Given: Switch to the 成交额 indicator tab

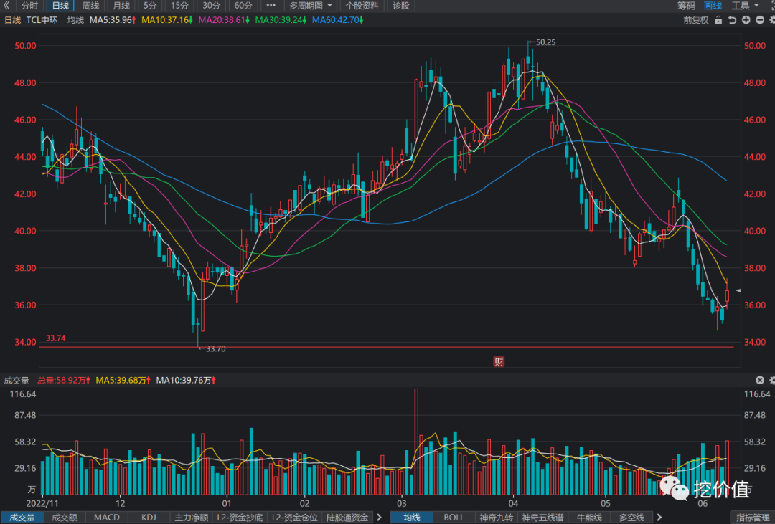Looking at the screenshot, I should [x=65, y=518].
